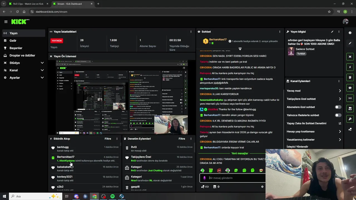Toggle Abonelere özel sohbet switch

[x=338, y=107]
